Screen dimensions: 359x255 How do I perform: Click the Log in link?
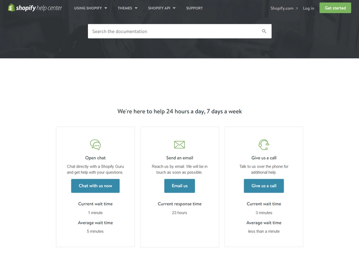pos(308,8)
